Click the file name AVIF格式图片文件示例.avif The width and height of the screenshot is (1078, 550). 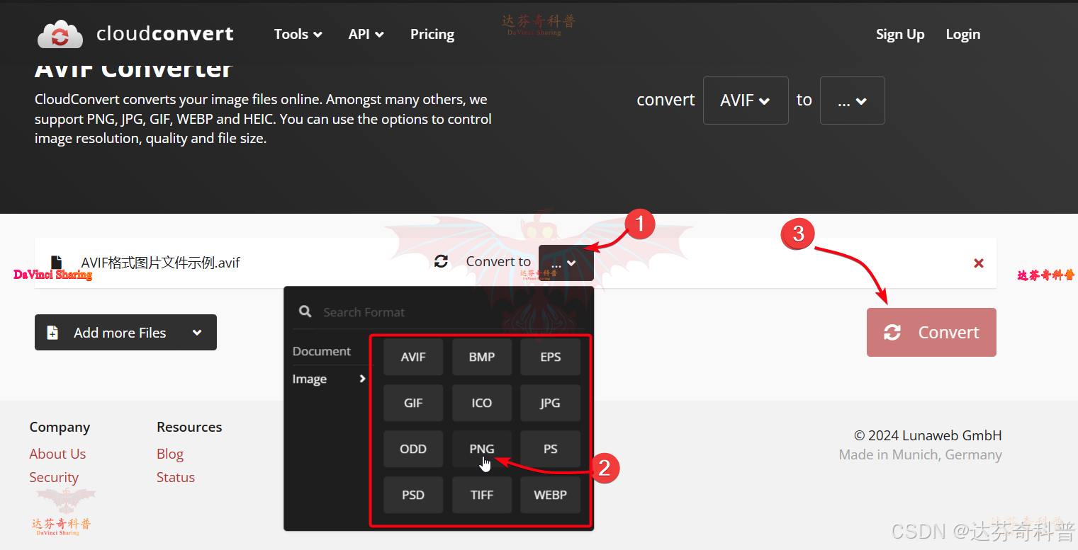[x=161, y=263]
